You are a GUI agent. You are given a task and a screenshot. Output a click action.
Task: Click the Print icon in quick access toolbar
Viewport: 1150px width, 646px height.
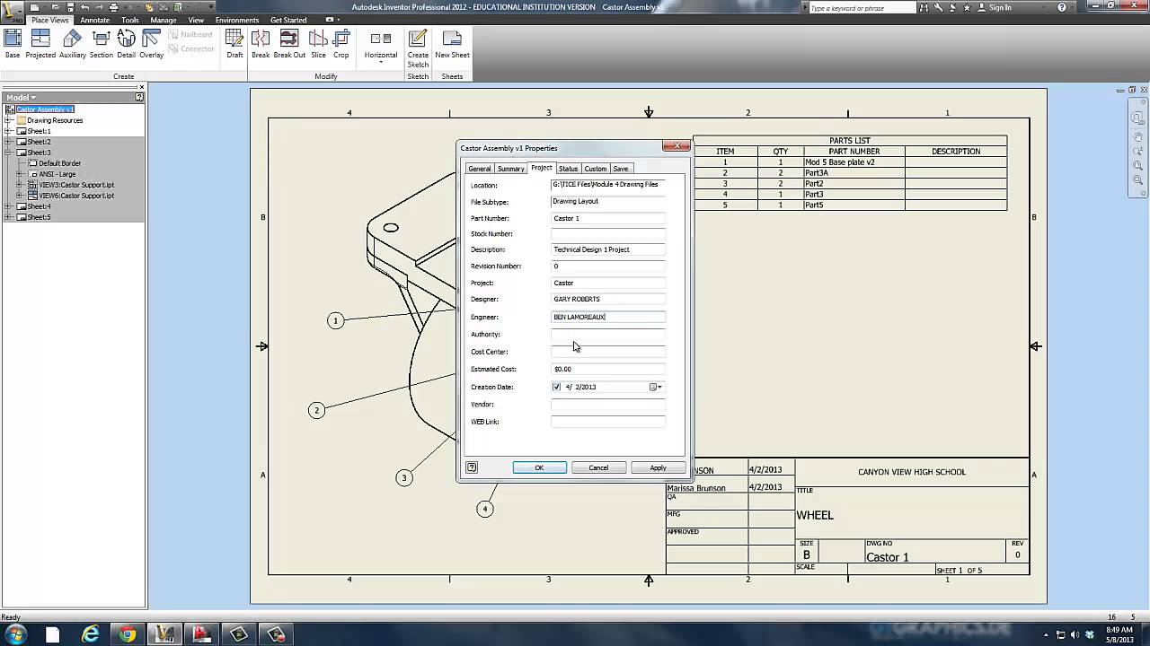coord(113,7)
